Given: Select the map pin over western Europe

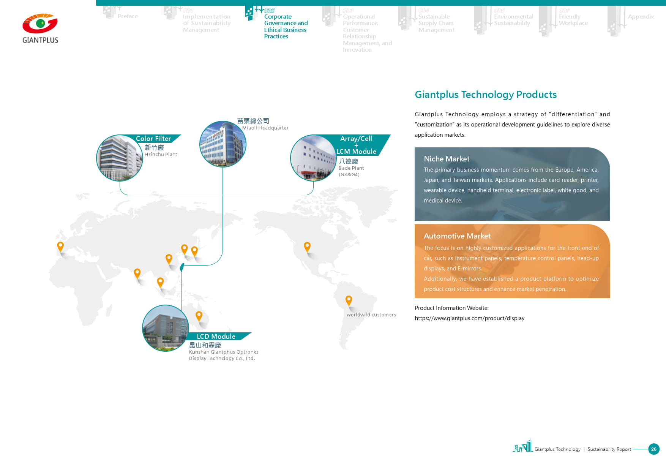Looking at the screenshot, I should click(60, 247).
